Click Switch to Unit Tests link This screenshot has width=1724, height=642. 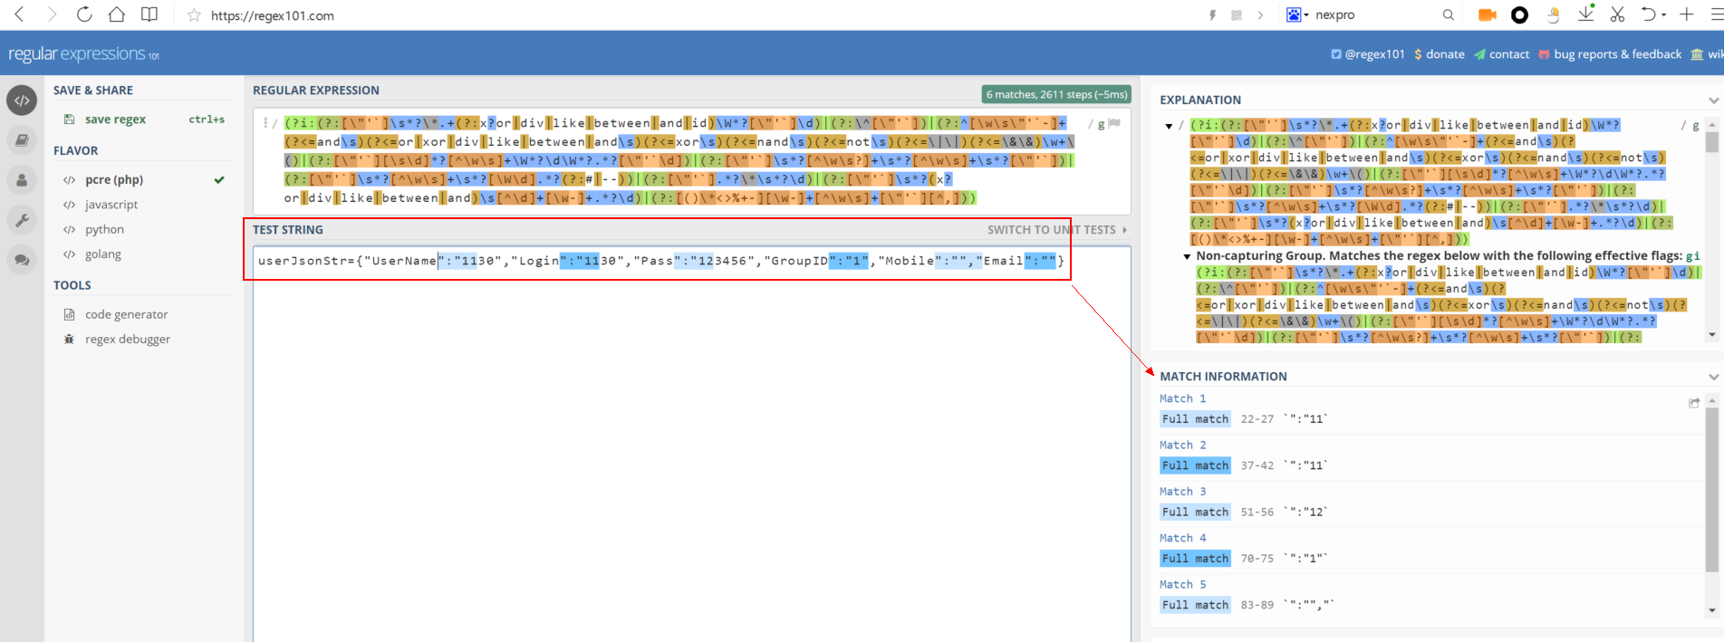(1055, 230)
